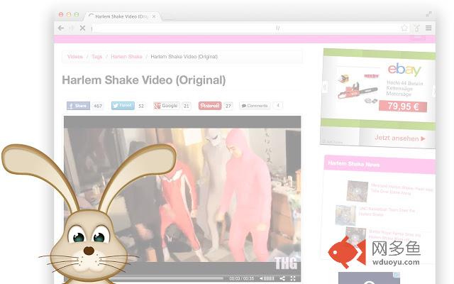454x284 pixels.
Task: Click the Google plus share button
Action: point(166,106)
